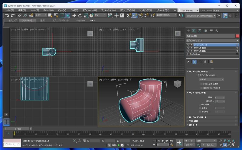Viewport: 242px width, 150px height.
Task: Open Select by Name list icon
Action: click(x=56, y=15)
